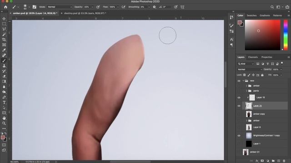Swap foreground and background colors icon

coord(5,133)
